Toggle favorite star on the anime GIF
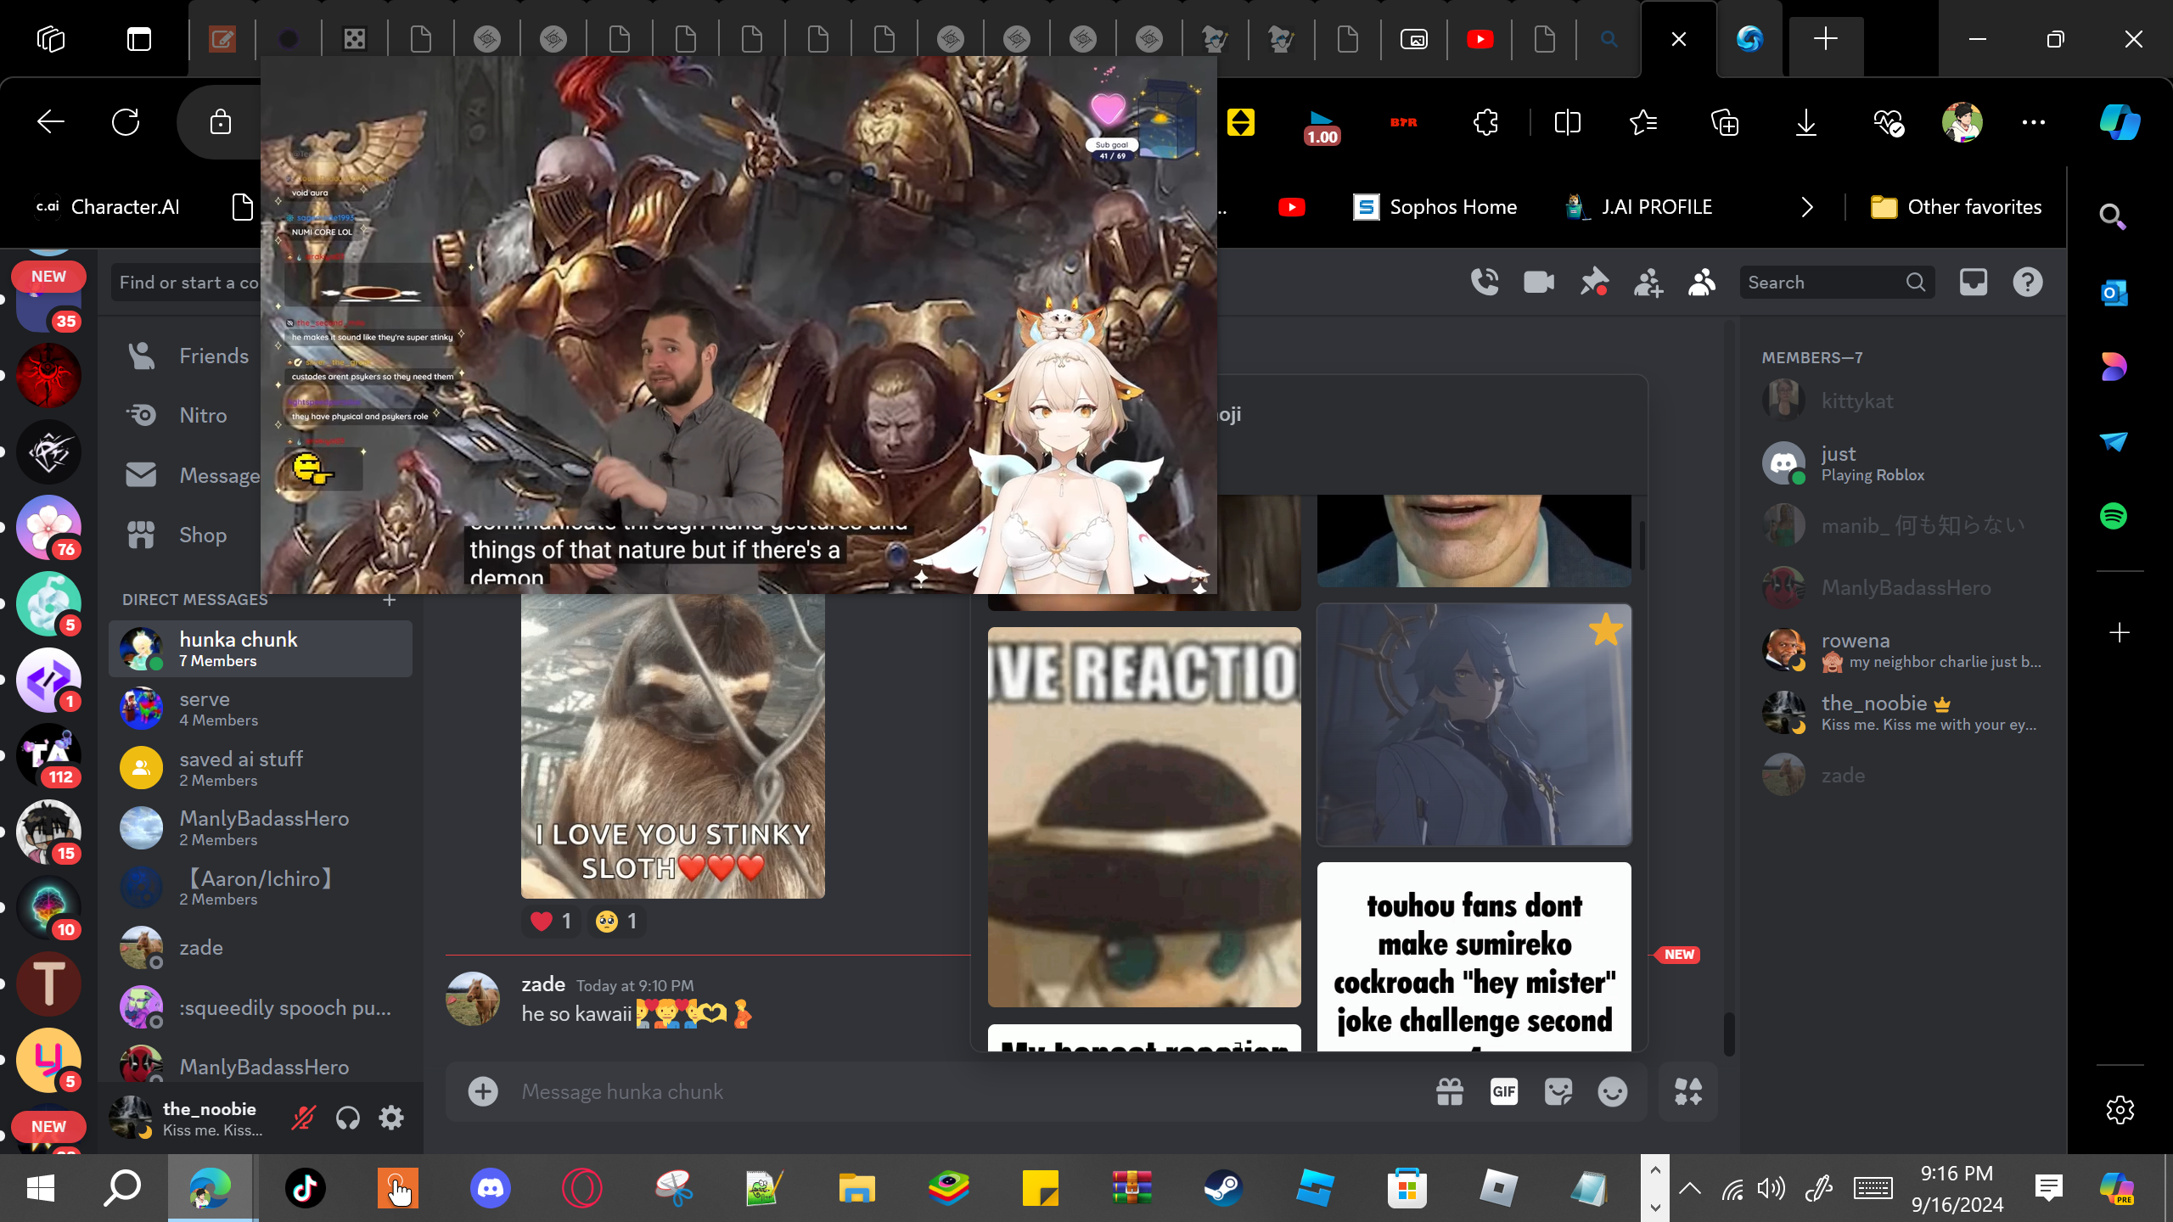Image resolution: width=2173 pixels, height=1222 pixels. point(1605,631)
